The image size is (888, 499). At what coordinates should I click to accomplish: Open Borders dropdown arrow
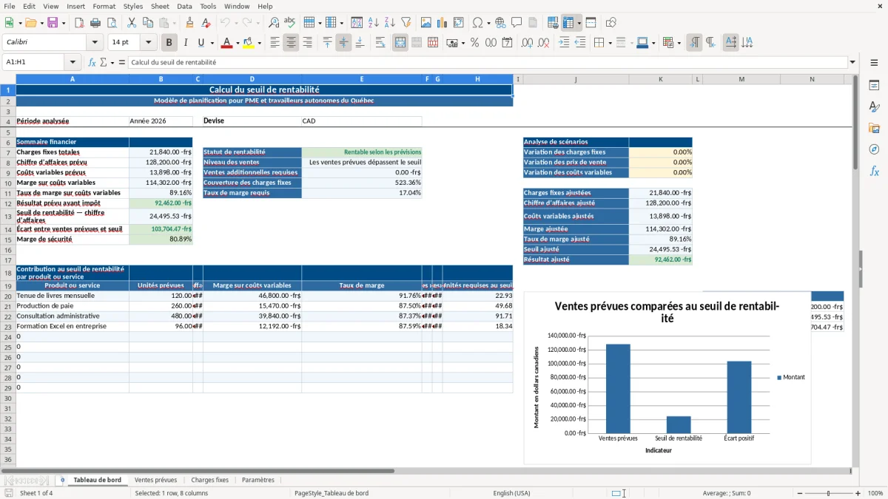(610, 43)
